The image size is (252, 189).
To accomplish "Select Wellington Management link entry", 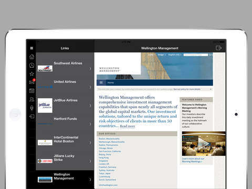I will 65,179.
